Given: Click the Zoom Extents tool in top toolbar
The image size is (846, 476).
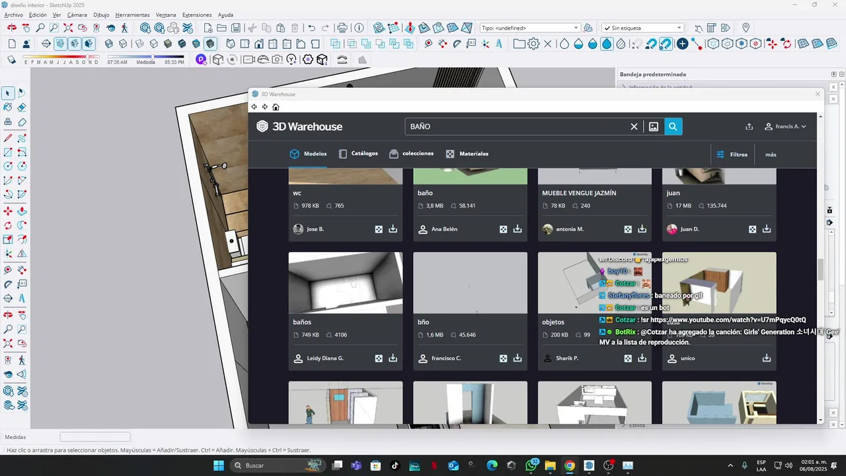Looking at the screenshot, I should coord(68,28).
